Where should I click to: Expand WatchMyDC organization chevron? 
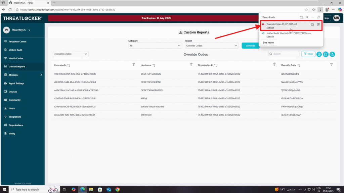click(x=29, y=30)
